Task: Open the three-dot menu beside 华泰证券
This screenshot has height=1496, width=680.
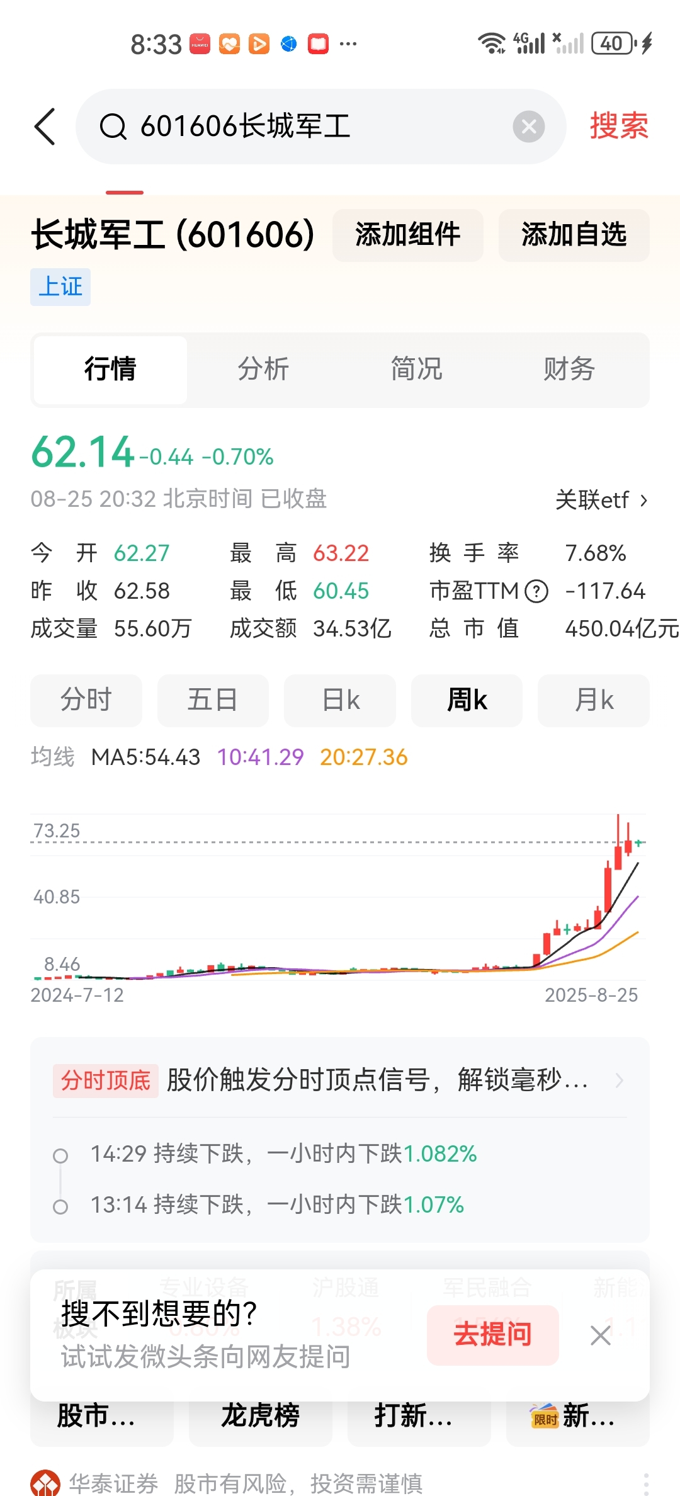Action: tap(647, 1483)
